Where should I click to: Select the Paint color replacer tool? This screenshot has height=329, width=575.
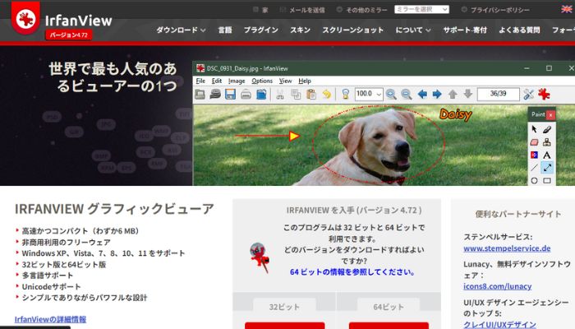point(534,155)
